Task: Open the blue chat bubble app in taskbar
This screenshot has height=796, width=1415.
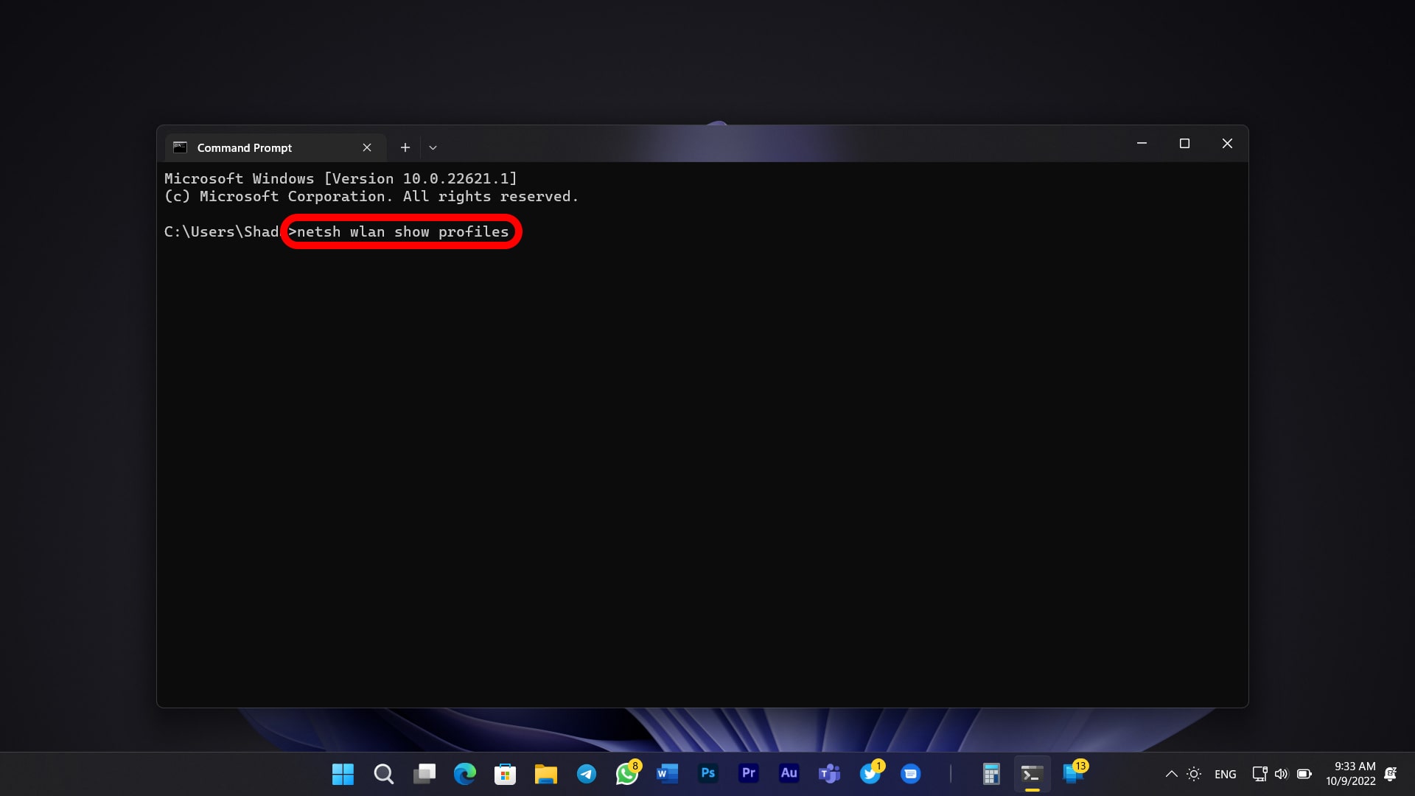Action: 911,774
